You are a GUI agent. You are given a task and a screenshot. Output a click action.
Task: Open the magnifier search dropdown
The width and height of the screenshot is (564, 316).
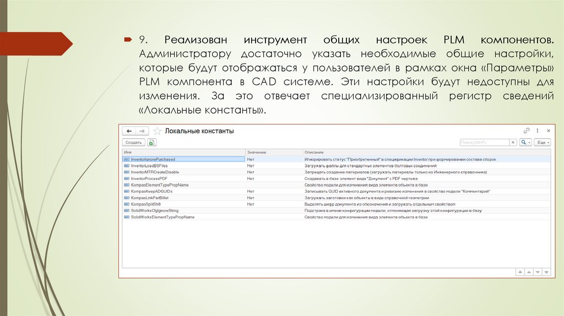click(525, 142)
